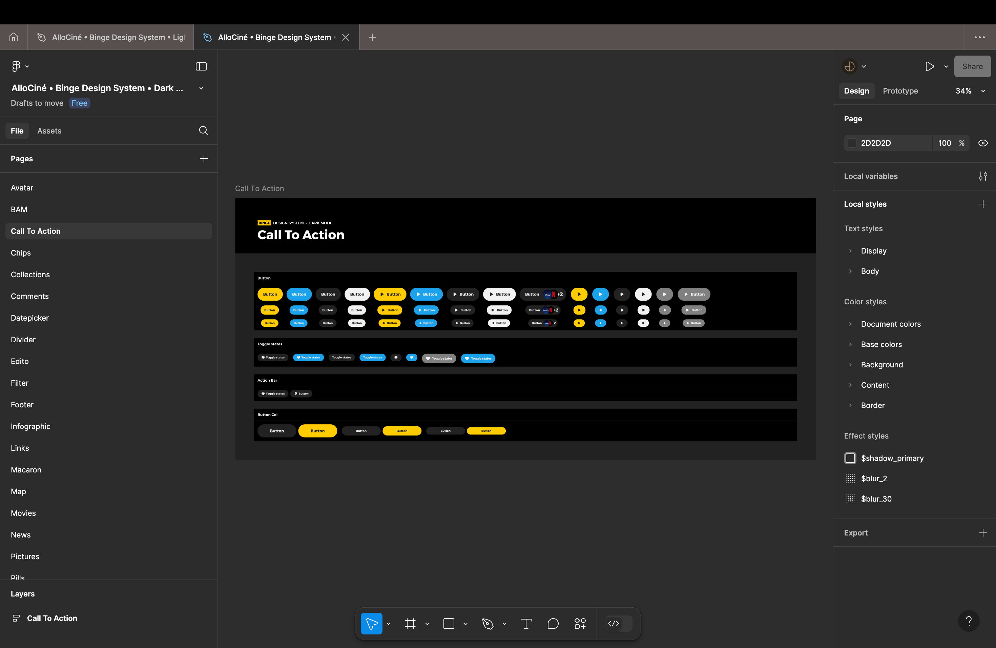The height and width of the screenshot is (648, 996).
Task: Collapse the left sidebar panel icon
Action: coord(201,66)
